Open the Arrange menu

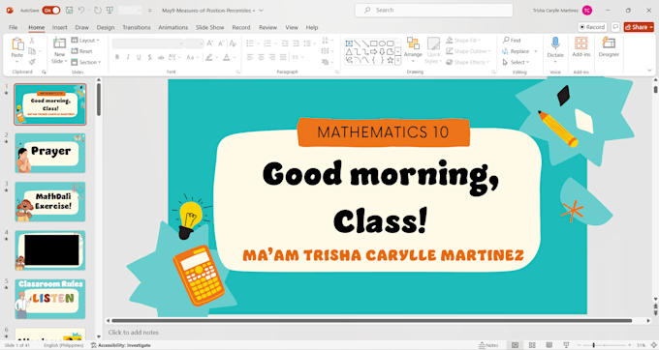click(413, 49)
